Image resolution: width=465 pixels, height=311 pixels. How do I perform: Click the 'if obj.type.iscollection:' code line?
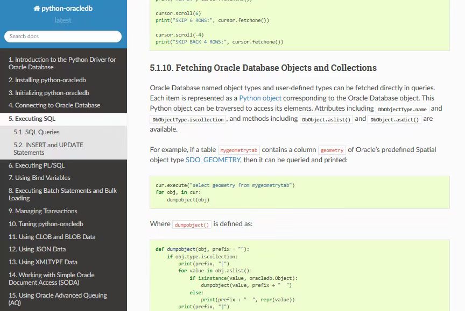(202, 257)
